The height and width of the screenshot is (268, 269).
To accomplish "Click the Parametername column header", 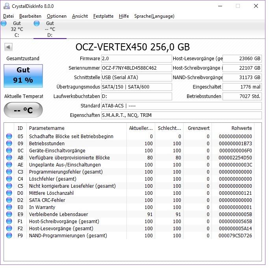I will point(76,128).
